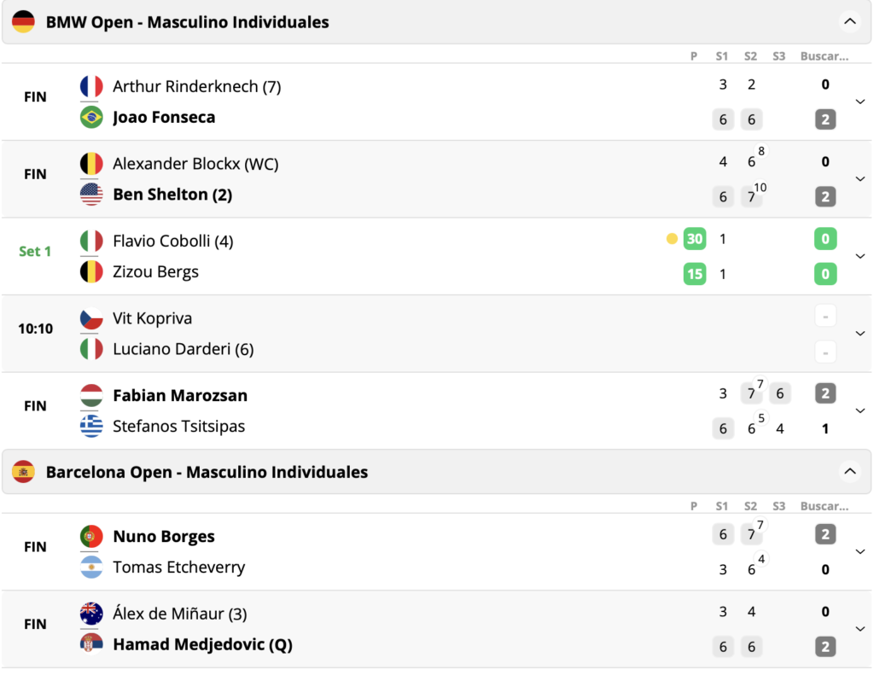The image size is (874, 675).
Task: Expand the Marozsan vs Tsitsipas match details
Action: [x=859, y=410]
